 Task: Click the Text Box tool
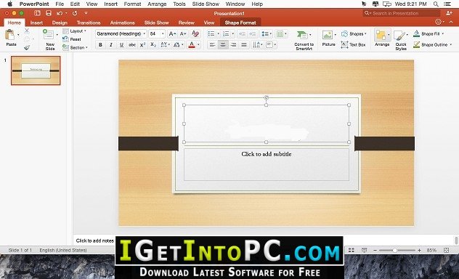tap(353, 45)
